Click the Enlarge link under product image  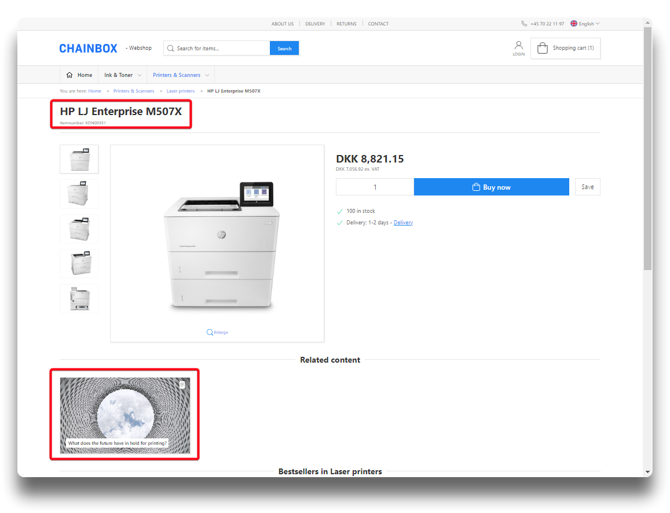pos(221,333)
